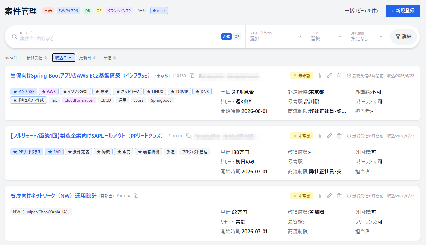The image size is (426, 245).
Task: Click the CloudFormation skill tag
Action: pyautogui.click(x=79, y=100)
